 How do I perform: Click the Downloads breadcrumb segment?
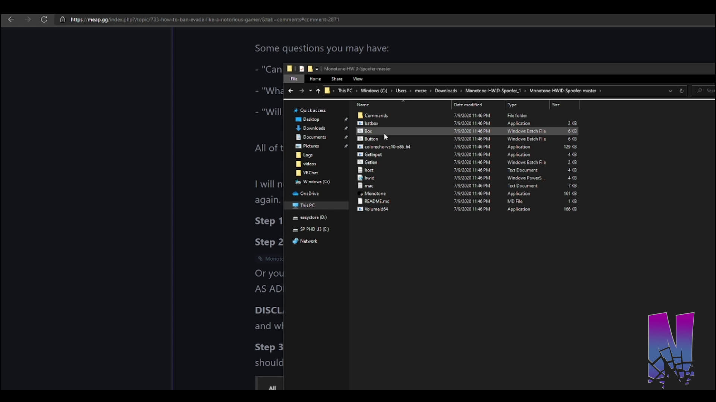click(x=446, y=91)
